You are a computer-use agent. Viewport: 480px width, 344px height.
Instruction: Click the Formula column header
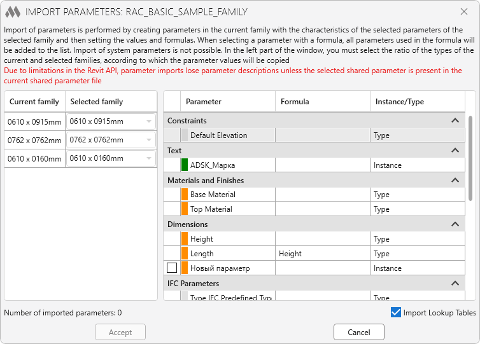(323, 102)
